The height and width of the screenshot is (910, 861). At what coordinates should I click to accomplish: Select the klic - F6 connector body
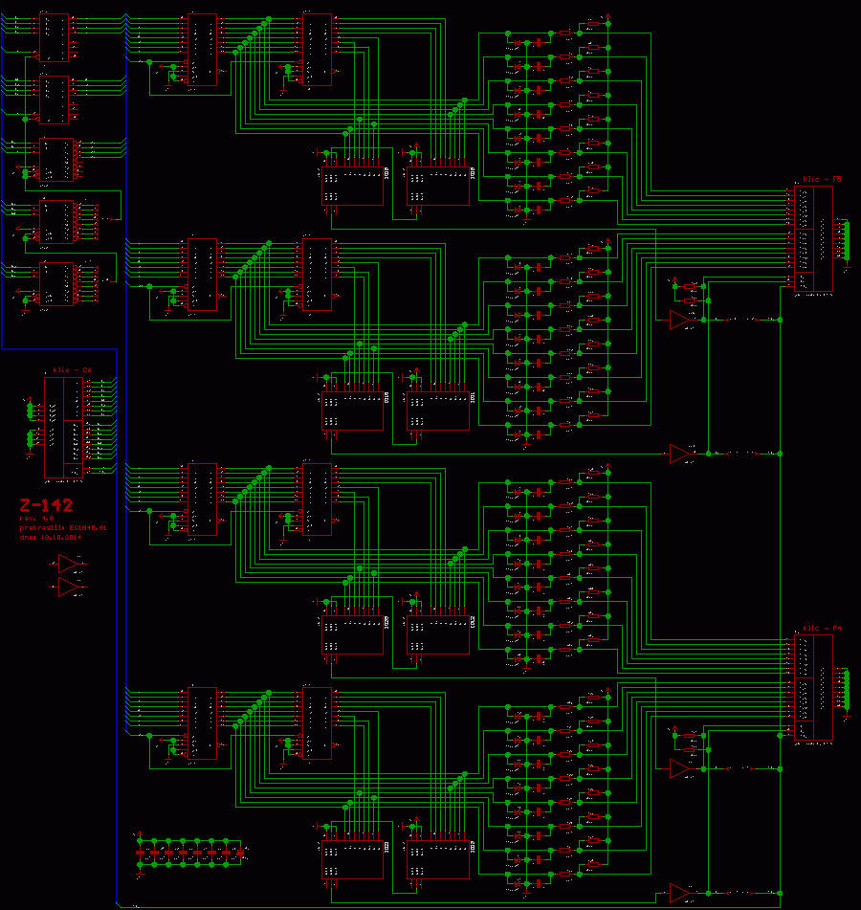click(813, 238)
